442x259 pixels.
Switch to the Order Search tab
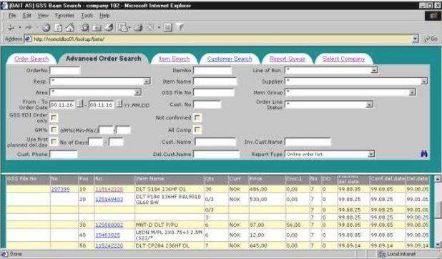31,59
